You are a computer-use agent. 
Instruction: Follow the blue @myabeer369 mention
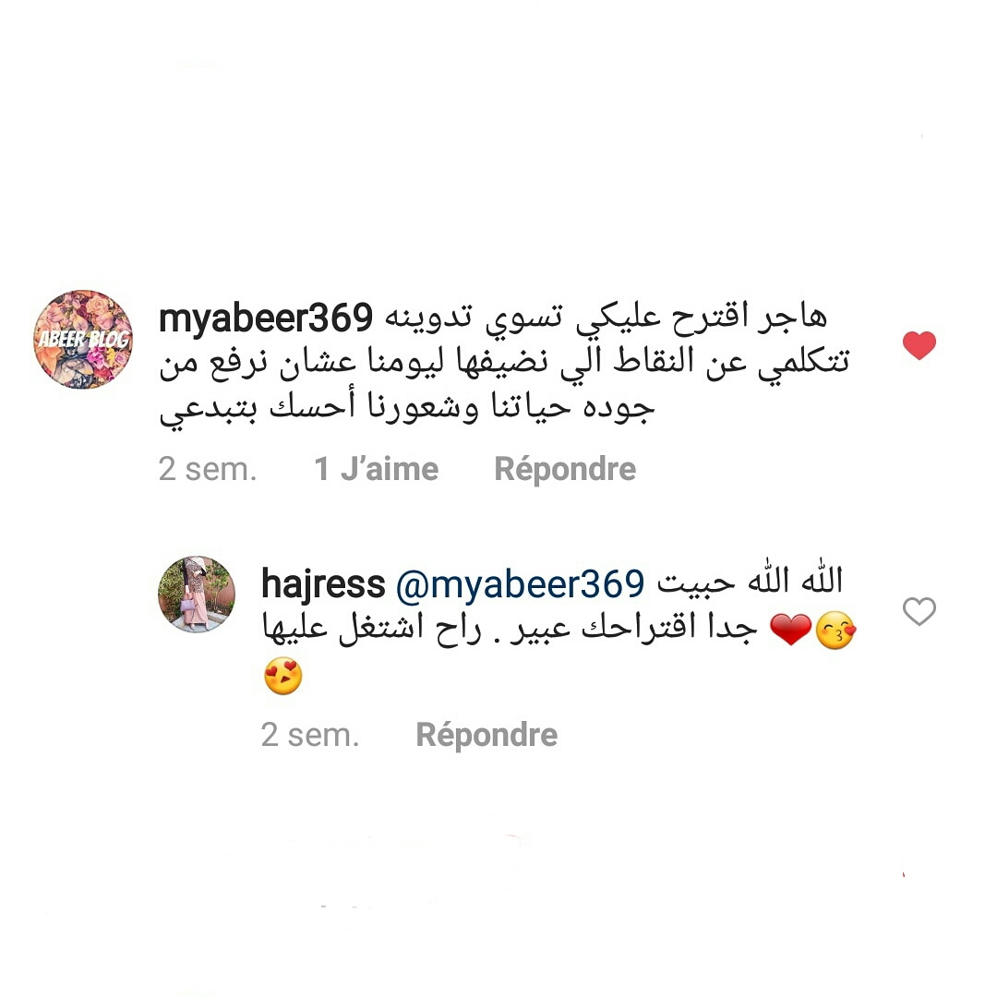click(520, 584)
